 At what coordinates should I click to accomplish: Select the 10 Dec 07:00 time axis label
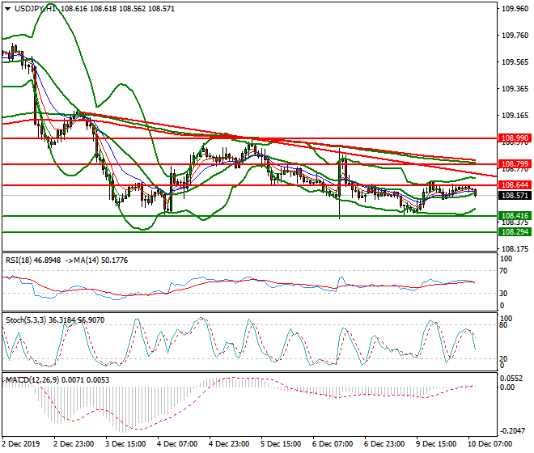[x=490, y=444]
